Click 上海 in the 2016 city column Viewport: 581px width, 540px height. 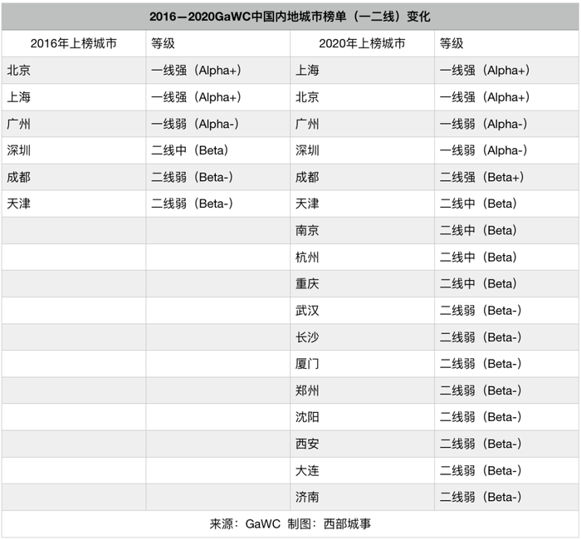click(x=18, y=97)
